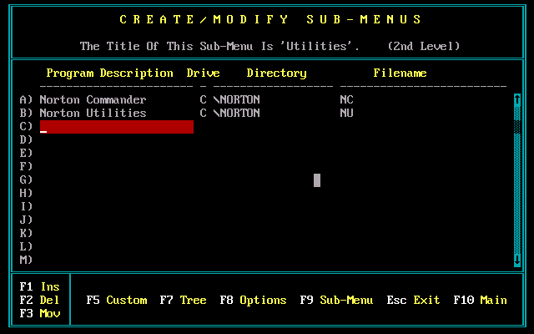The image size is (534, 334).
Task: Click the A) row label
Action: pyautogui.click(x=26, y=100)
